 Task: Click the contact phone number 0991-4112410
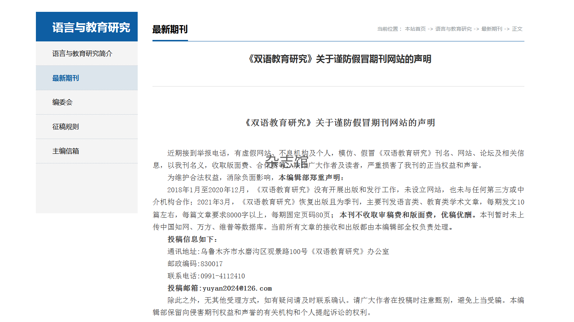click(x=222, y=276)
